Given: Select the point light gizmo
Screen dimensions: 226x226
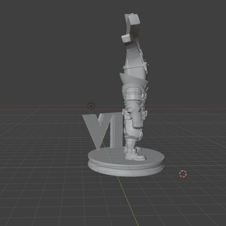Looking at the screenshot, I should point(91,106).
